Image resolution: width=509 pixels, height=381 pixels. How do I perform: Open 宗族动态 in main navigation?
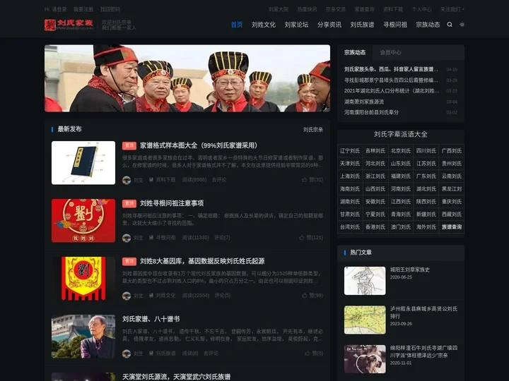[428, 25]
